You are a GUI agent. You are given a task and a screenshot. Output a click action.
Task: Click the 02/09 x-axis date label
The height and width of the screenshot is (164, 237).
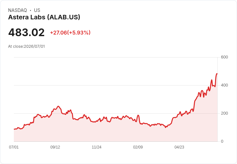(x=138, y=147)
